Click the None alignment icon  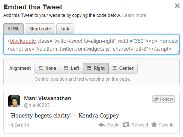(40, 68)
